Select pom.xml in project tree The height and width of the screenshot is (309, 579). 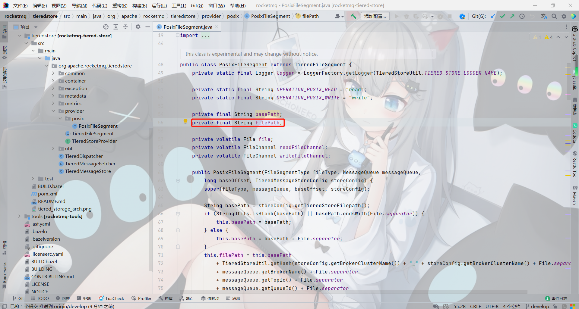pos(47,194)
